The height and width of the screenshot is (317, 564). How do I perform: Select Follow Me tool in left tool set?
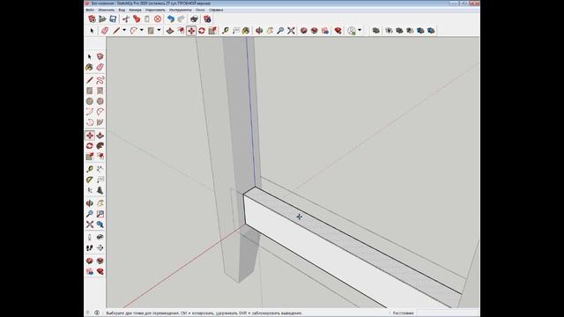(x=100, y=145)
